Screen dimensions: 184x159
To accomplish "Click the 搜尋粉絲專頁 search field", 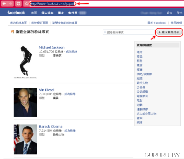I will click(128, 32).
